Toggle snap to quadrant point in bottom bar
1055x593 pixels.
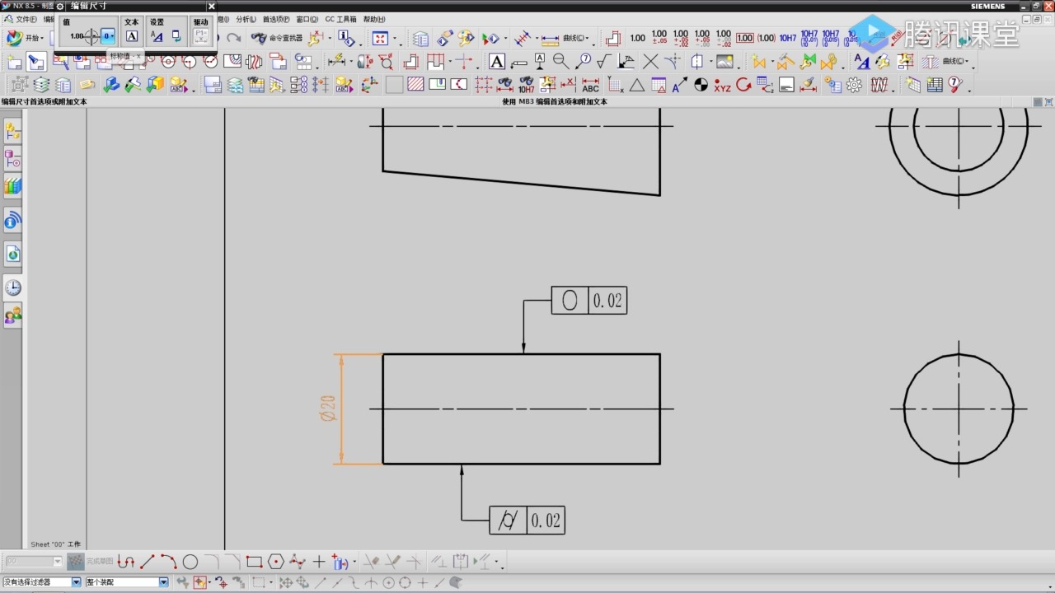click(405, 582)
